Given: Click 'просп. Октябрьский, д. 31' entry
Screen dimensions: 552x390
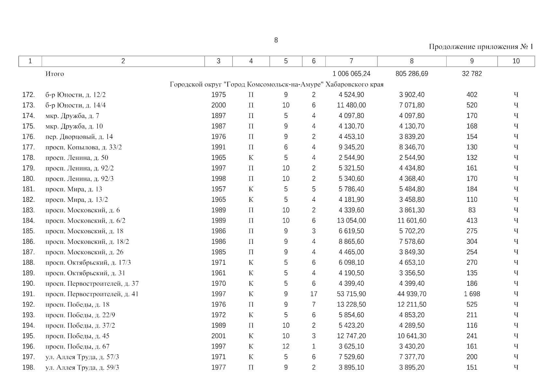Looking at the screenshot, I should (x=86, y=273).
